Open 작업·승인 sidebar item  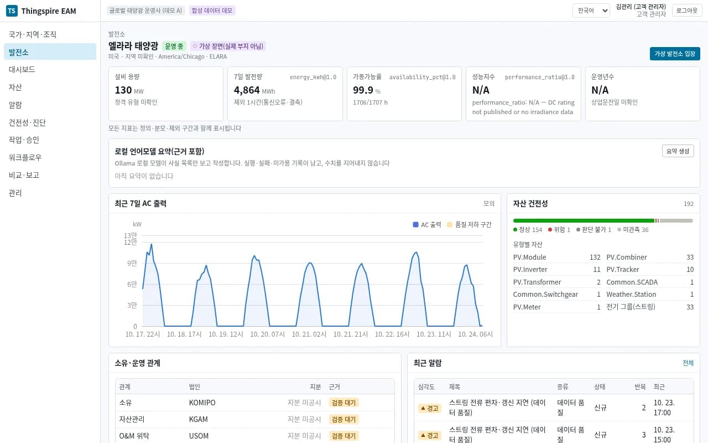point(50,140)
